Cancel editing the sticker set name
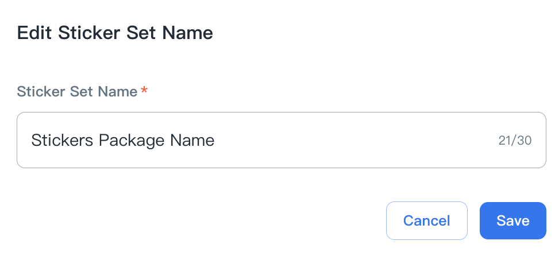Image resolution: width=555 pixels, height=256 pixels. (x=426, y=220)
